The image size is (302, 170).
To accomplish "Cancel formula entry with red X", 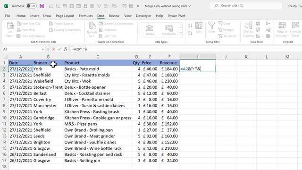I will [x=53, y=49].
